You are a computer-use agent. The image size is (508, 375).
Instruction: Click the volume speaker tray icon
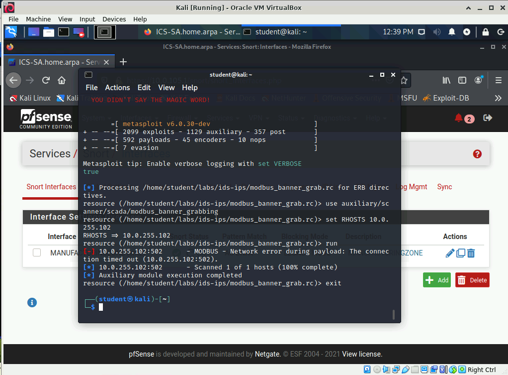(x=437, y=32)
